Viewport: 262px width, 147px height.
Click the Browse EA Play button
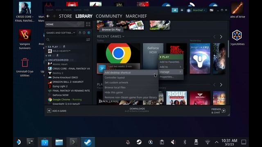[x=111, y=29]
